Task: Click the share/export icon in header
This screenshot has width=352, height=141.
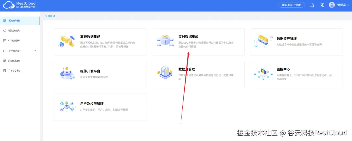Action: click(322, 5)
